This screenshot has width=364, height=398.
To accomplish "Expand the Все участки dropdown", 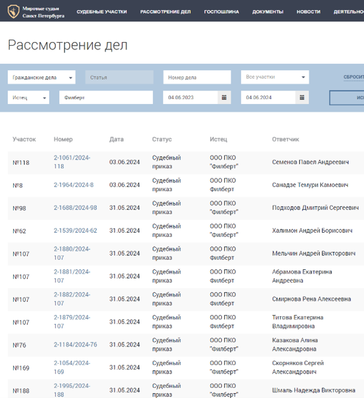I will click(275, 77).
